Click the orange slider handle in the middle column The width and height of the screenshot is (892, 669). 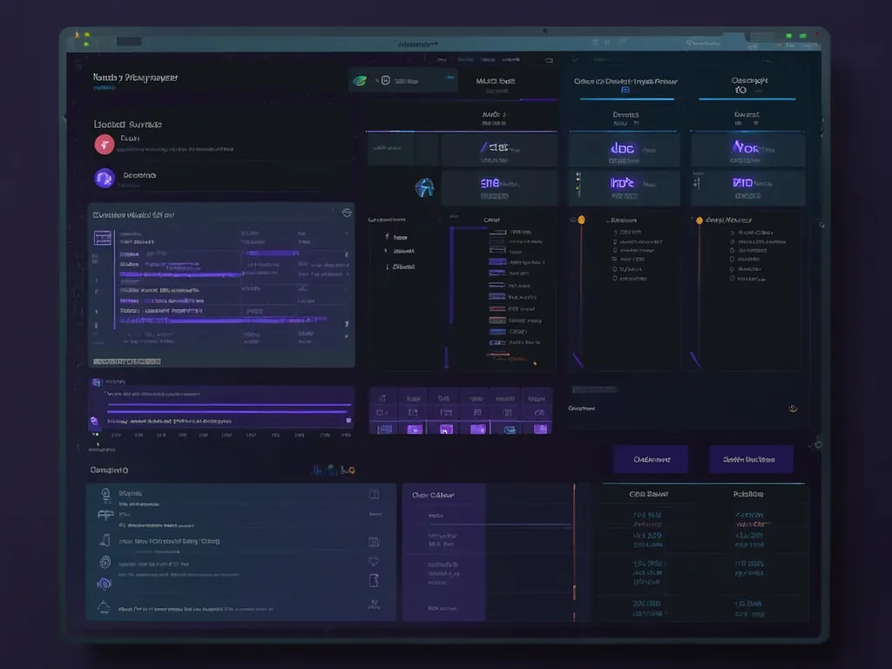click(x=581, y=220)
